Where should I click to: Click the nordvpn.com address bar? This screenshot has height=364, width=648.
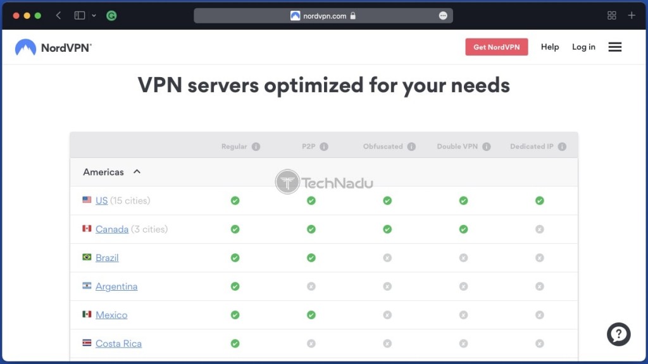click(x=323, y=16)
